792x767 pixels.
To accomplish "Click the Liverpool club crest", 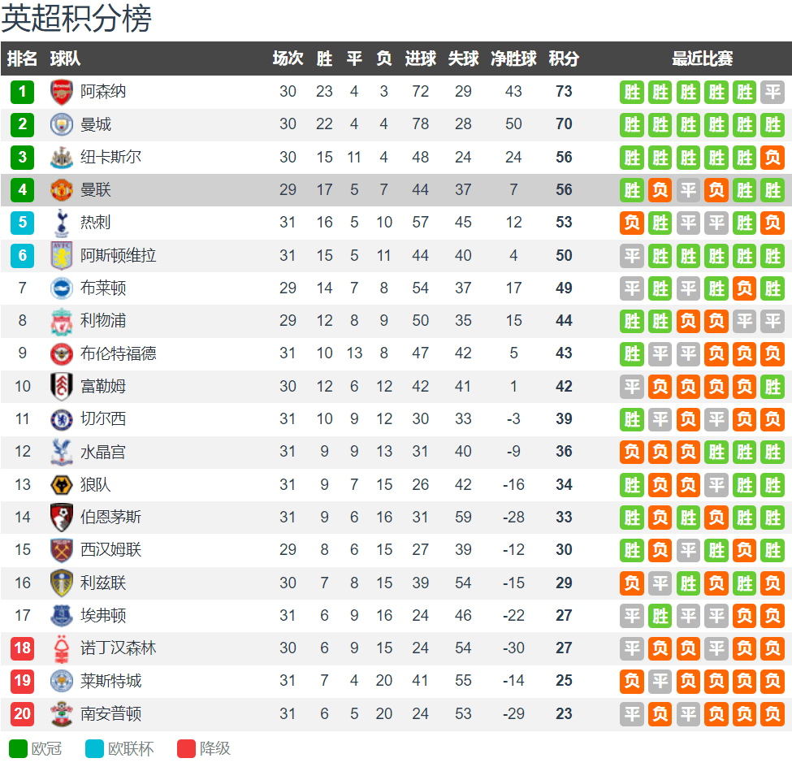I will pos(62,322).
